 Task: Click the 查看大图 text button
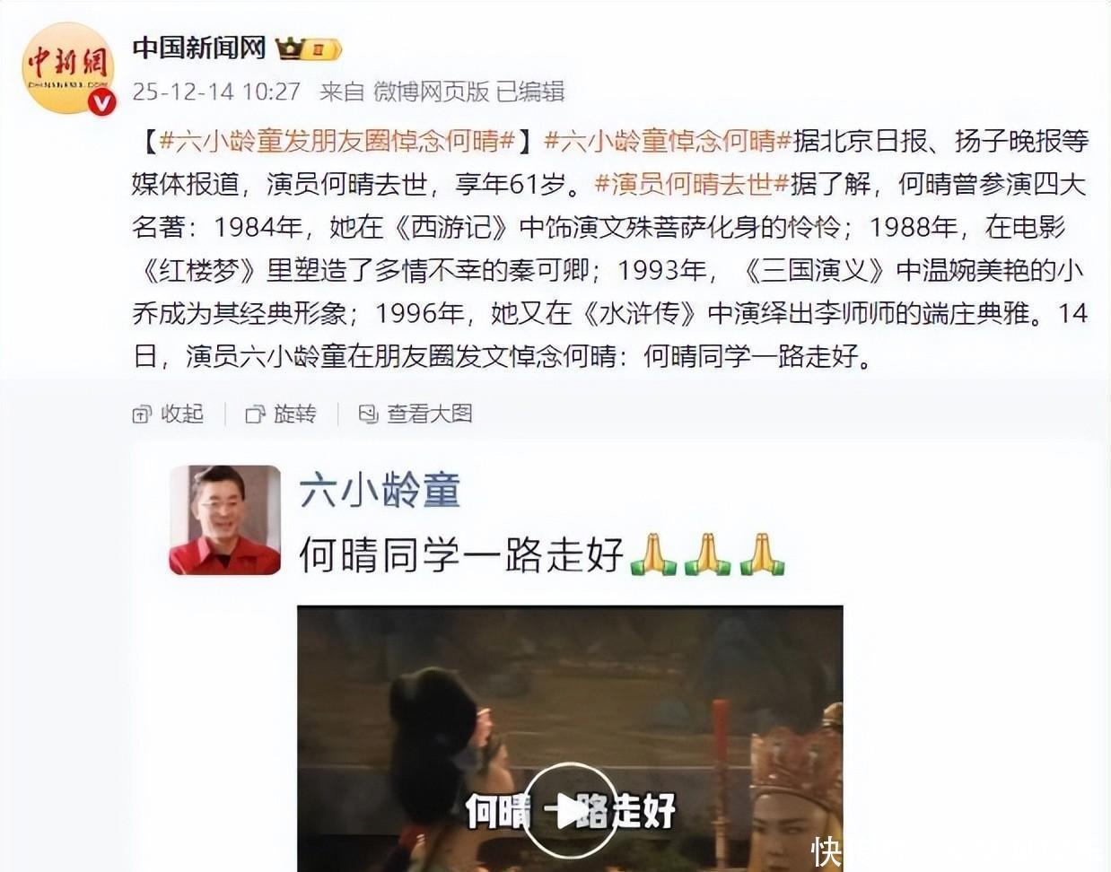(430, 414)
